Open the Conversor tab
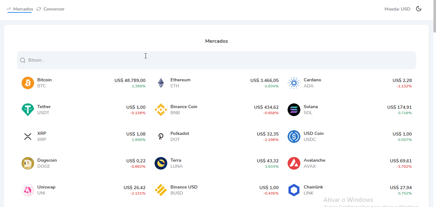Viewport: 436px width, 207px height. pos(51,9)
